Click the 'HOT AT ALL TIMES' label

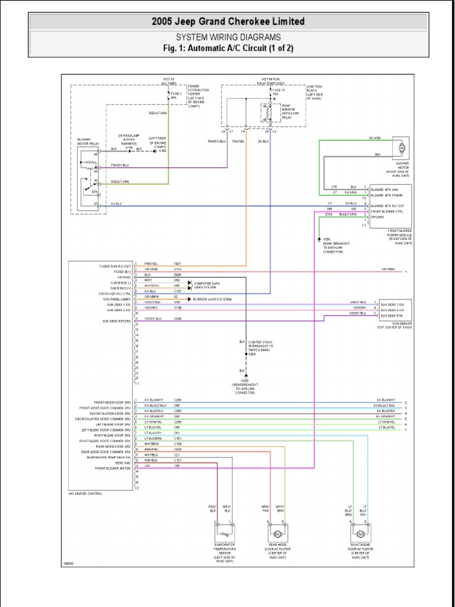pos(169,81)
